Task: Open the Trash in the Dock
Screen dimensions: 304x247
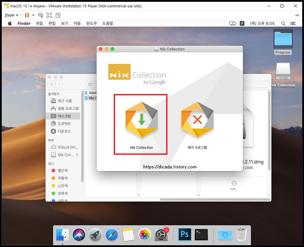Action: pos(241,235)
